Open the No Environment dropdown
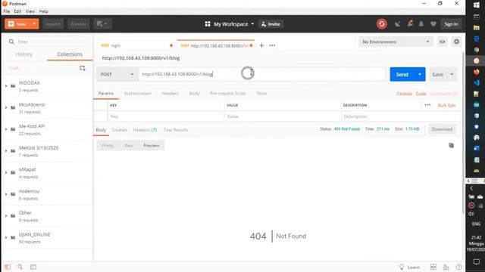The height and width of the screenshot is (272, 485). 396,42
